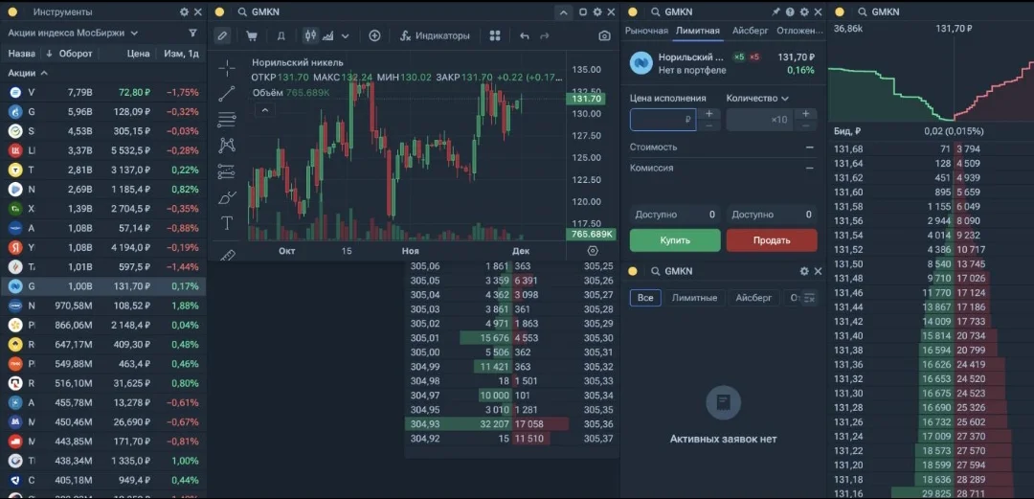This screenshot has height=499, width=1034.
Task: Collapse chart legend with small chevron
Action: [264, 110]
